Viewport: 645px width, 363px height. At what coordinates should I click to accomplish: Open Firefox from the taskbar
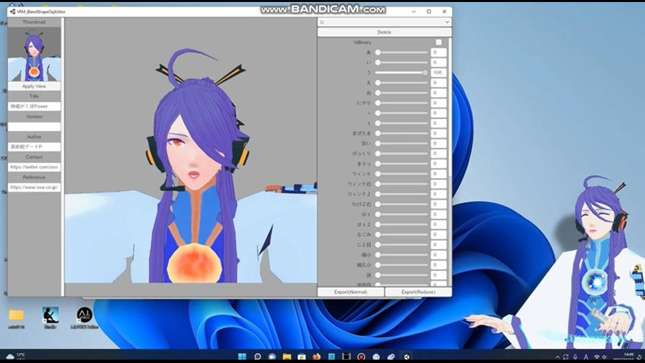316,356
